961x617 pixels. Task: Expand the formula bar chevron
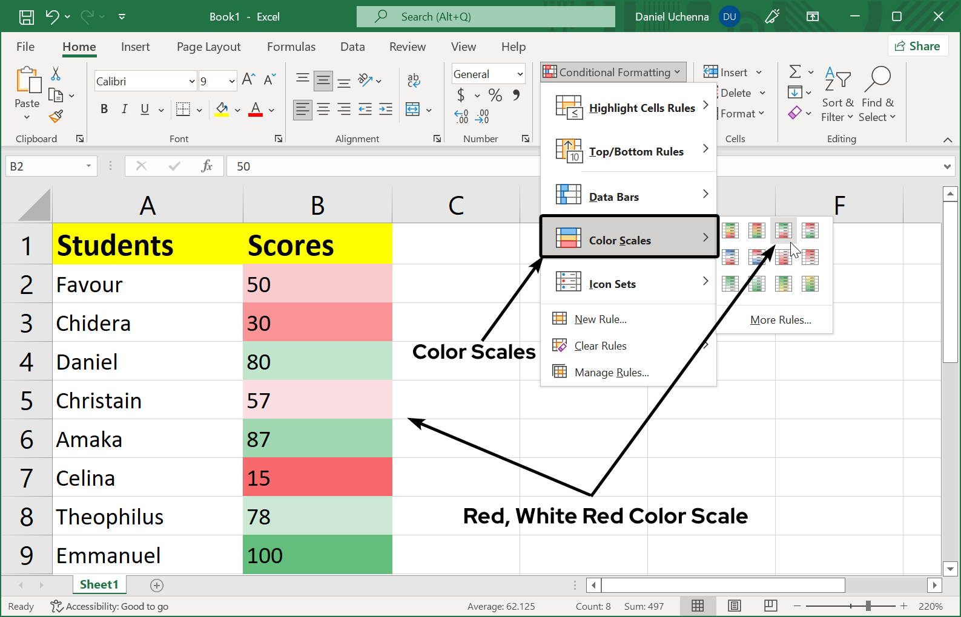tap(947, 166)
